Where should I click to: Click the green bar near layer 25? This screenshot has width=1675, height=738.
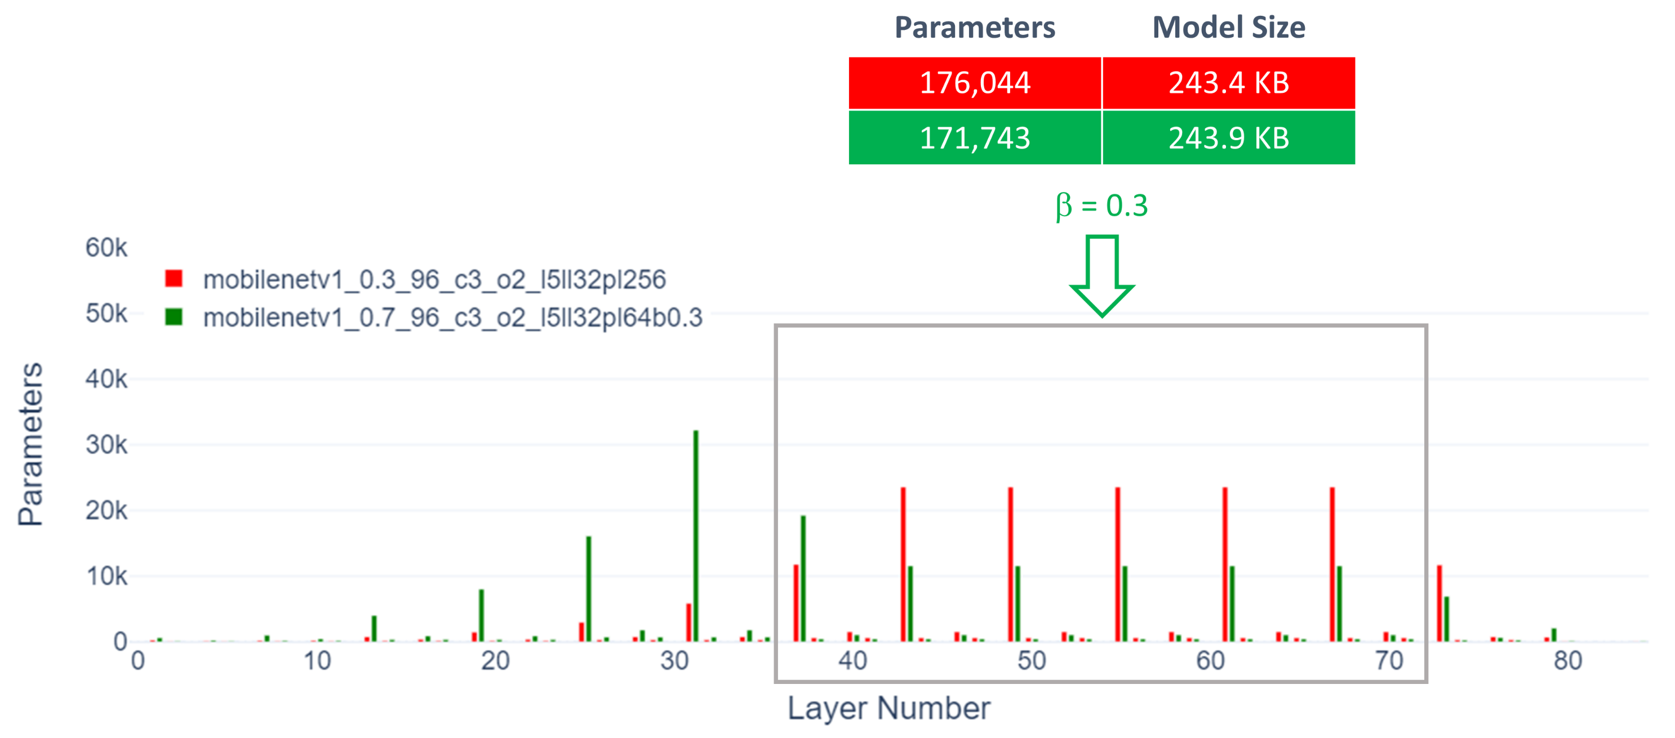coord(588,589)
